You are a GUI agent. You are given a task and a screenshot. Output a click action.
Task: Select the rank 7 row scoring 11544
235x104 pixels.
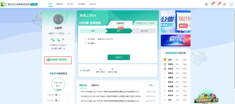(176, 87)
